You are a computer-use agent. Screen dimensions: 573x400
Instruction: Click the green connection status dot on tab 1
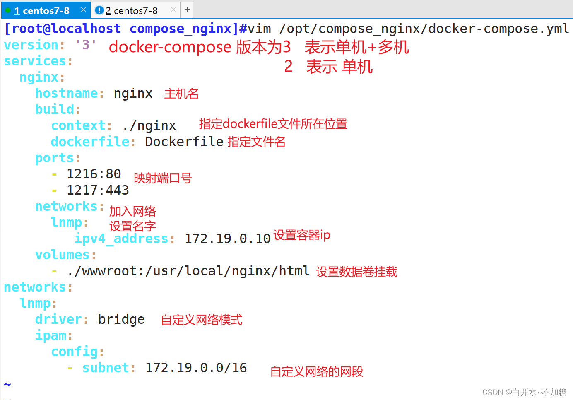(x=7, y=10)
